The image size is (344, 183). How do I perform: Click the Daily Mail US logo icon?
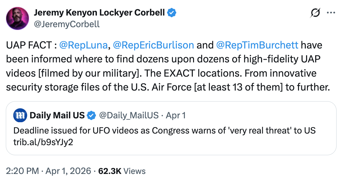pyautogui.click(x=20, y=115)
